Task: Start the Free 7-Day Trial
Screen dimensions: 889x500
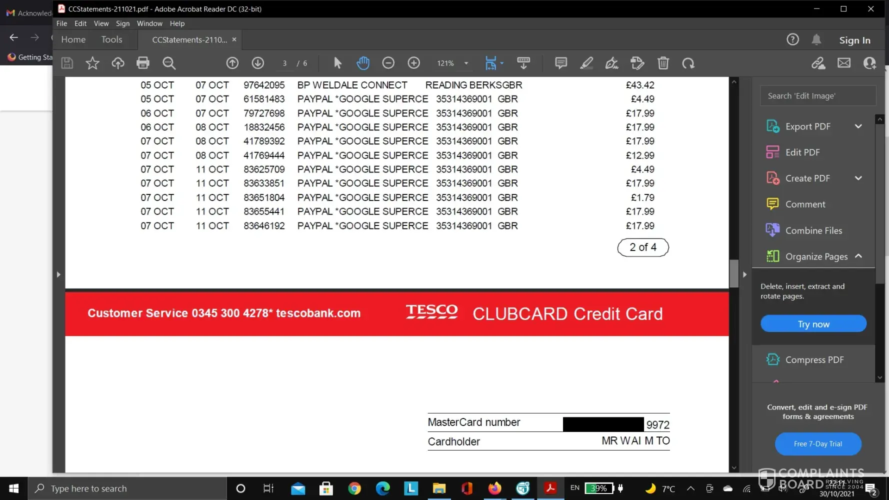Action: [818, 444]
